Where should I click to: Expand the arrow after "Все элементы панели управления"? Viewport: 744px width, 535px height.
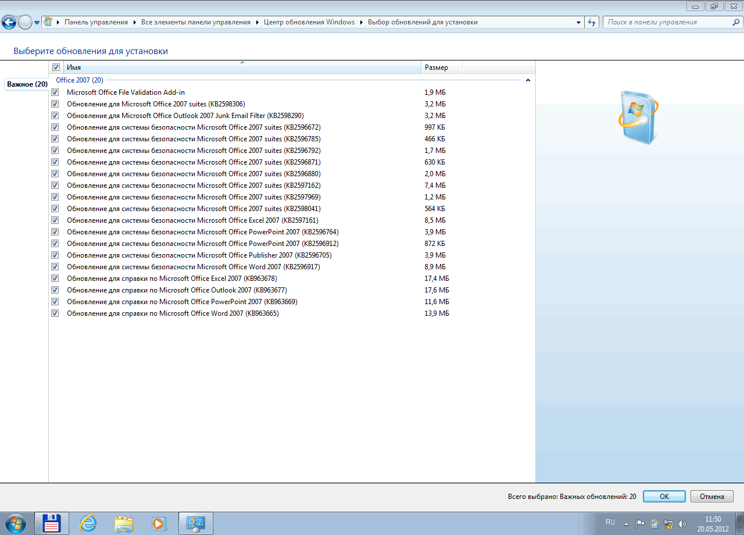[x=257, y=22]
